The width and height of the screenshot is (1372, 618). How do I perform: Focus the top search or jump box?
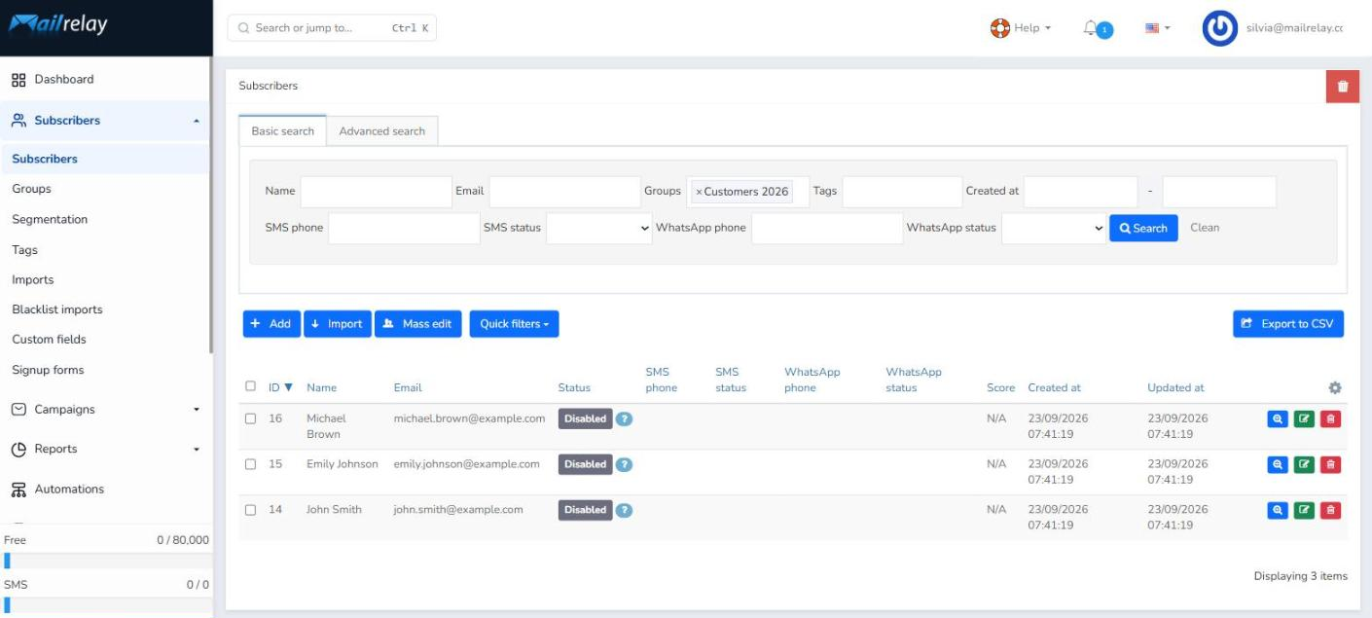(332, 28)
